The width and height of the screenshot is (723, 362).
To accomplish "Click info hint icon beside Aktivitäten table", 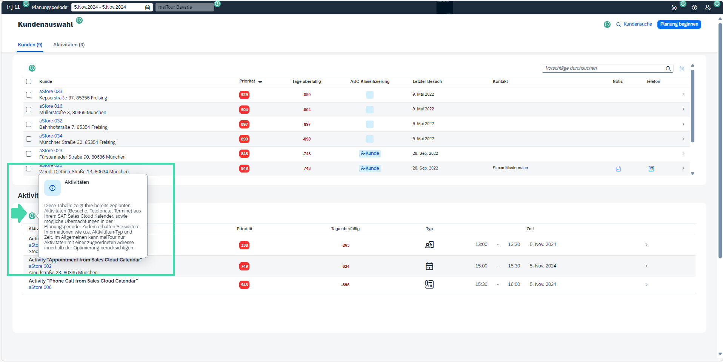I will point(32,215).
